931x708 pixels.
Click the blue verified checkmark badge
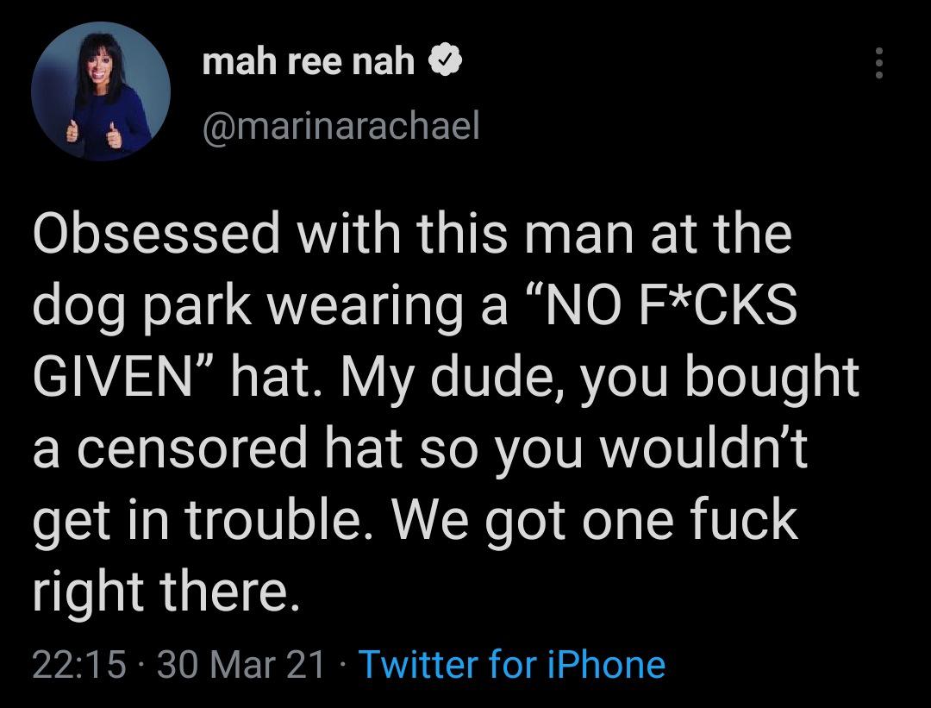pyautogui.click(x=445, y=61)
